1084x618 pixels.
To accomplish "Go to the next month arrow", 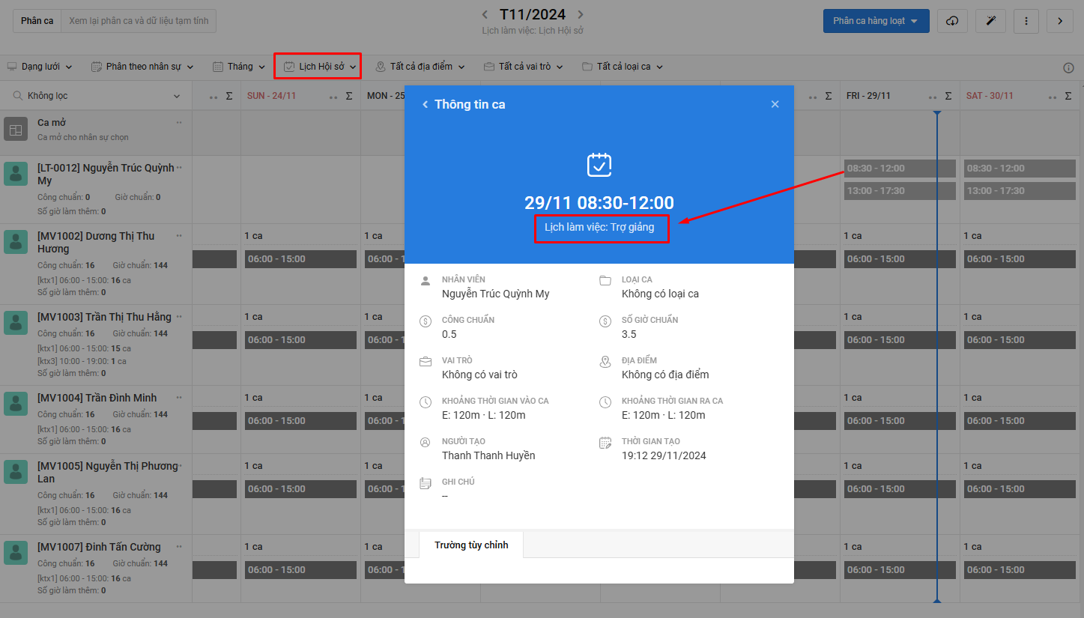I will coord(581,14).
